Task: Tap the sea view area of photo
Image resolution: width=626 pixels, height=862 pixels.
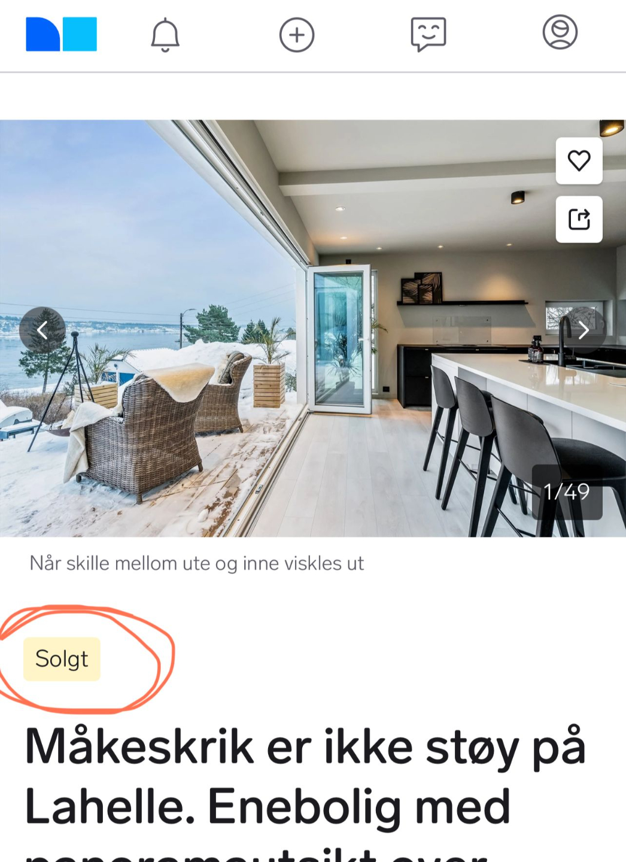Action: point(90,347)
